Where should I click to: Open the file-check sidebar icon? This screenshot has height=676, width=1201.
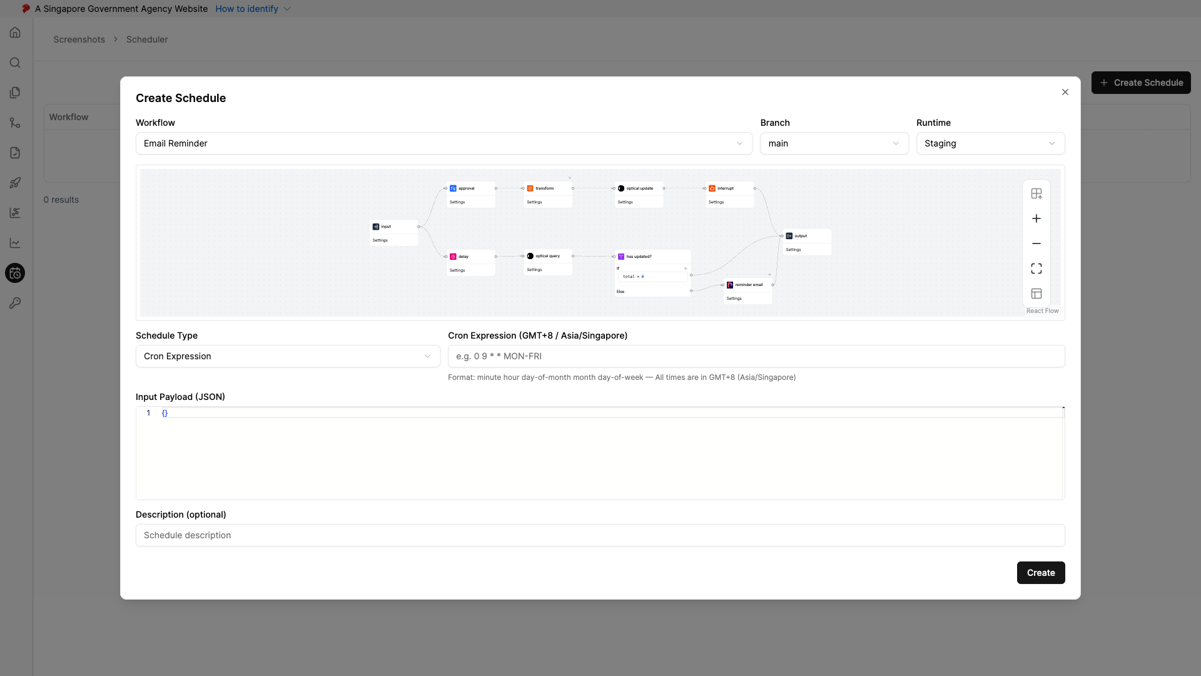point(15,153)
